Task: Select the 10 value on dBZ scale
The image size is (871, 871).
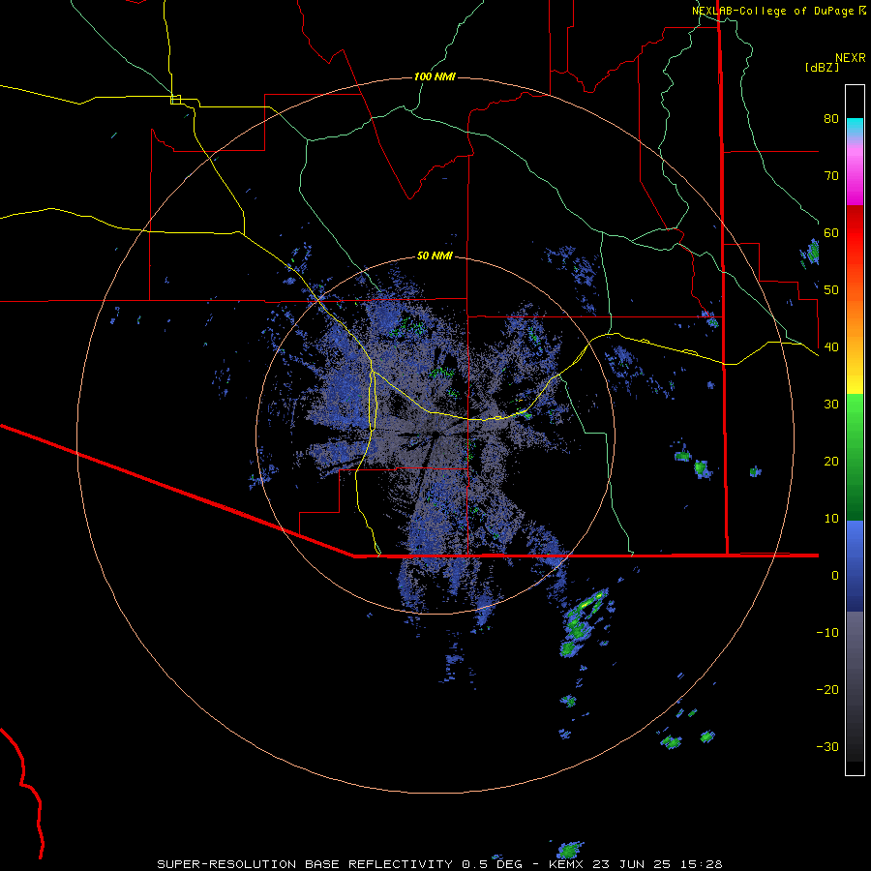Action: click(831, 519)
